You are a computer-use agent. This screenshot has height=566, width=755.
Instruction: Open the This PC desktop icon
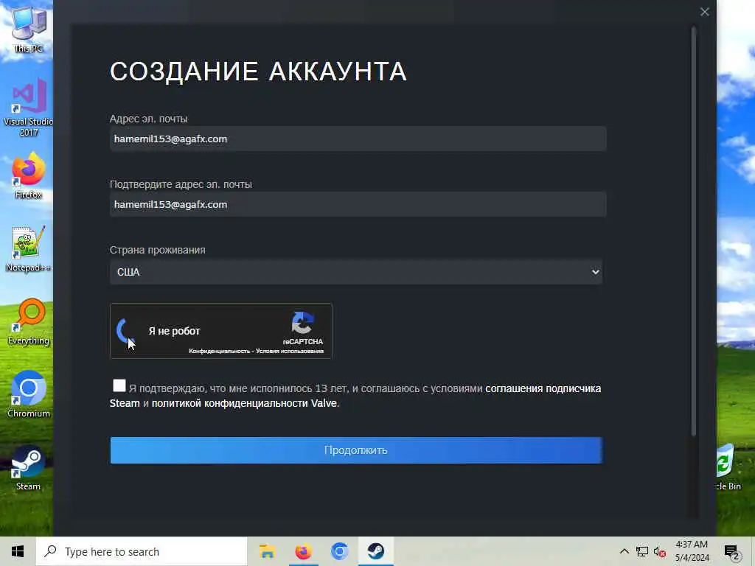pyautogui.click(x=29, y=28)
